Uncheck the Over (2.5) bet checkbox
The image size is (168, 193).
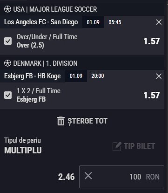coord(8,41)
